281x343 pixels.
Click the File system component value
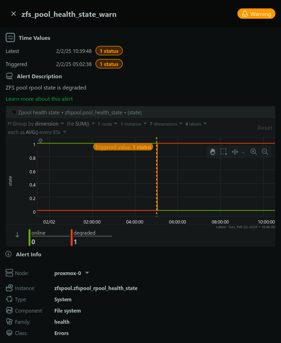(67, 311)
